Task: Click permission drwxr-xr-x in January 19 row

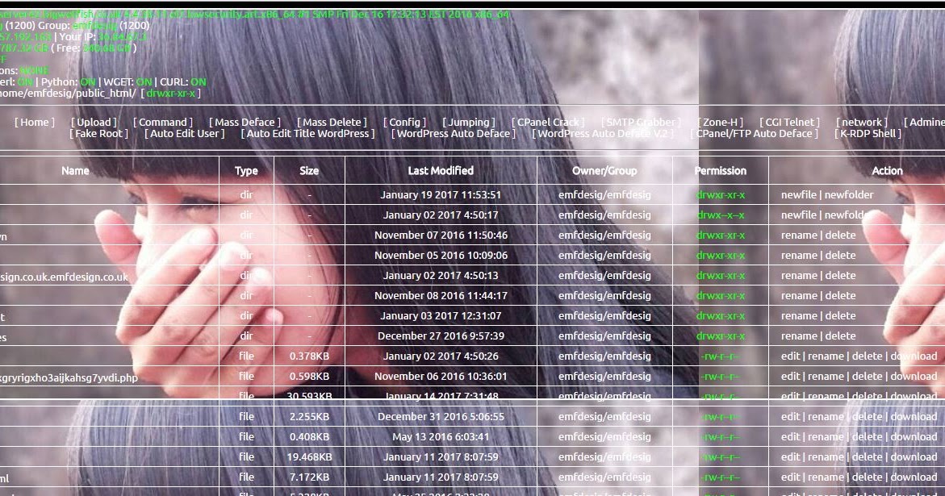Action: click(x=720, y=195)
